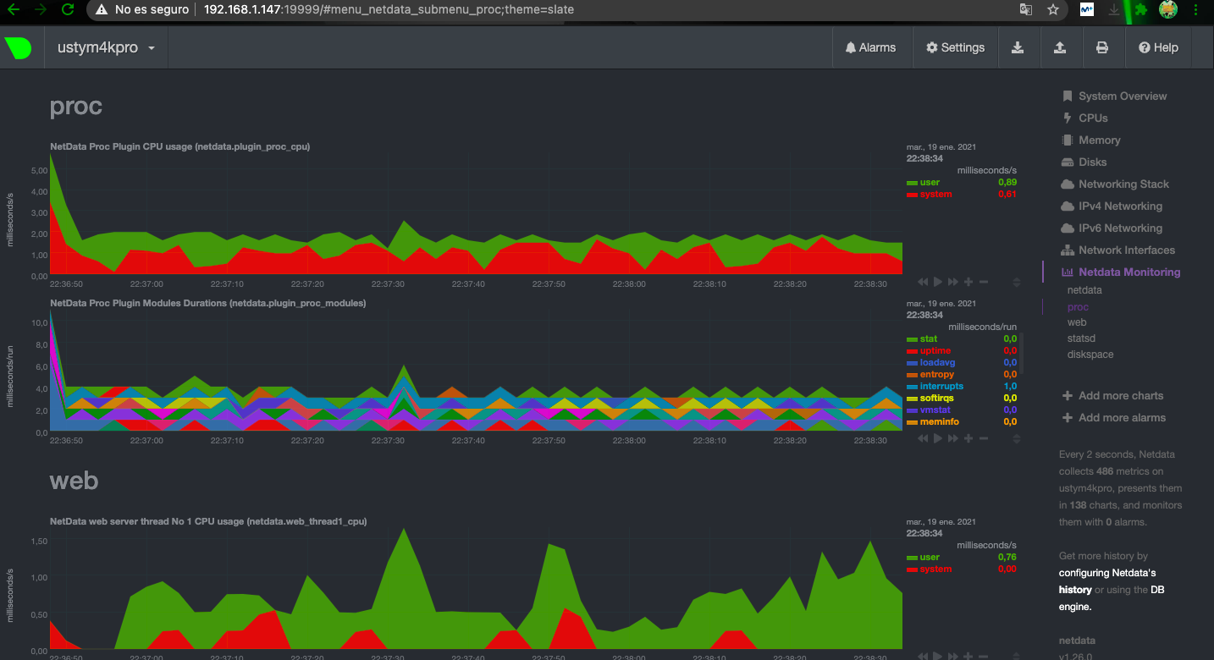Expand the Memory section in sidebar

1099,140
